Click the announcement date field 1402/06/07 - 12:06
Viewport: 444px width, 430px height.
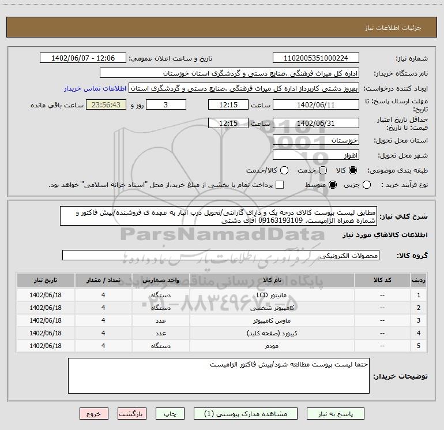pyautogui.click(x=83, y=58)
